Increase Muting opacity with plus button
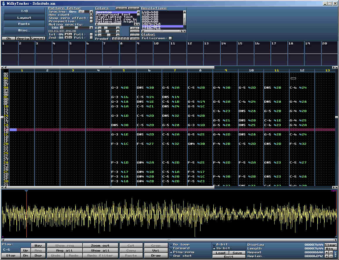The image size is (339, 260). 91,28
